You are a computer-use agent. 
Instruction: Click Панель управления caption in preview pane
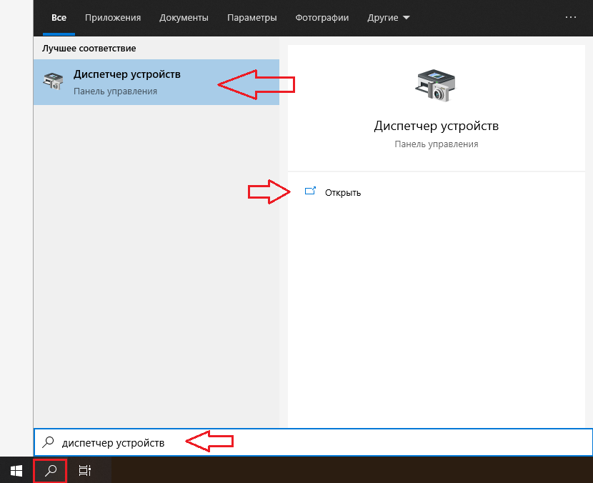point(436,144)
